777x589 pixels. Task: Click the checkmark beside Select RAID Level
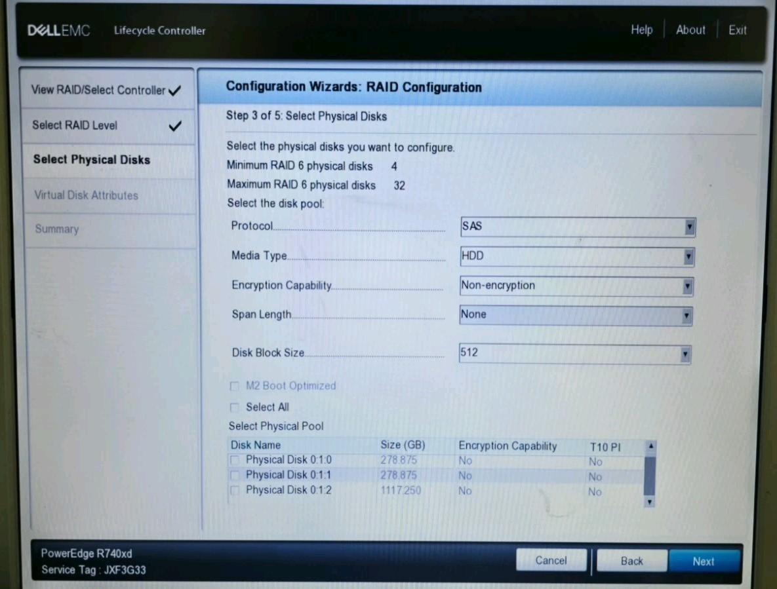174,125
